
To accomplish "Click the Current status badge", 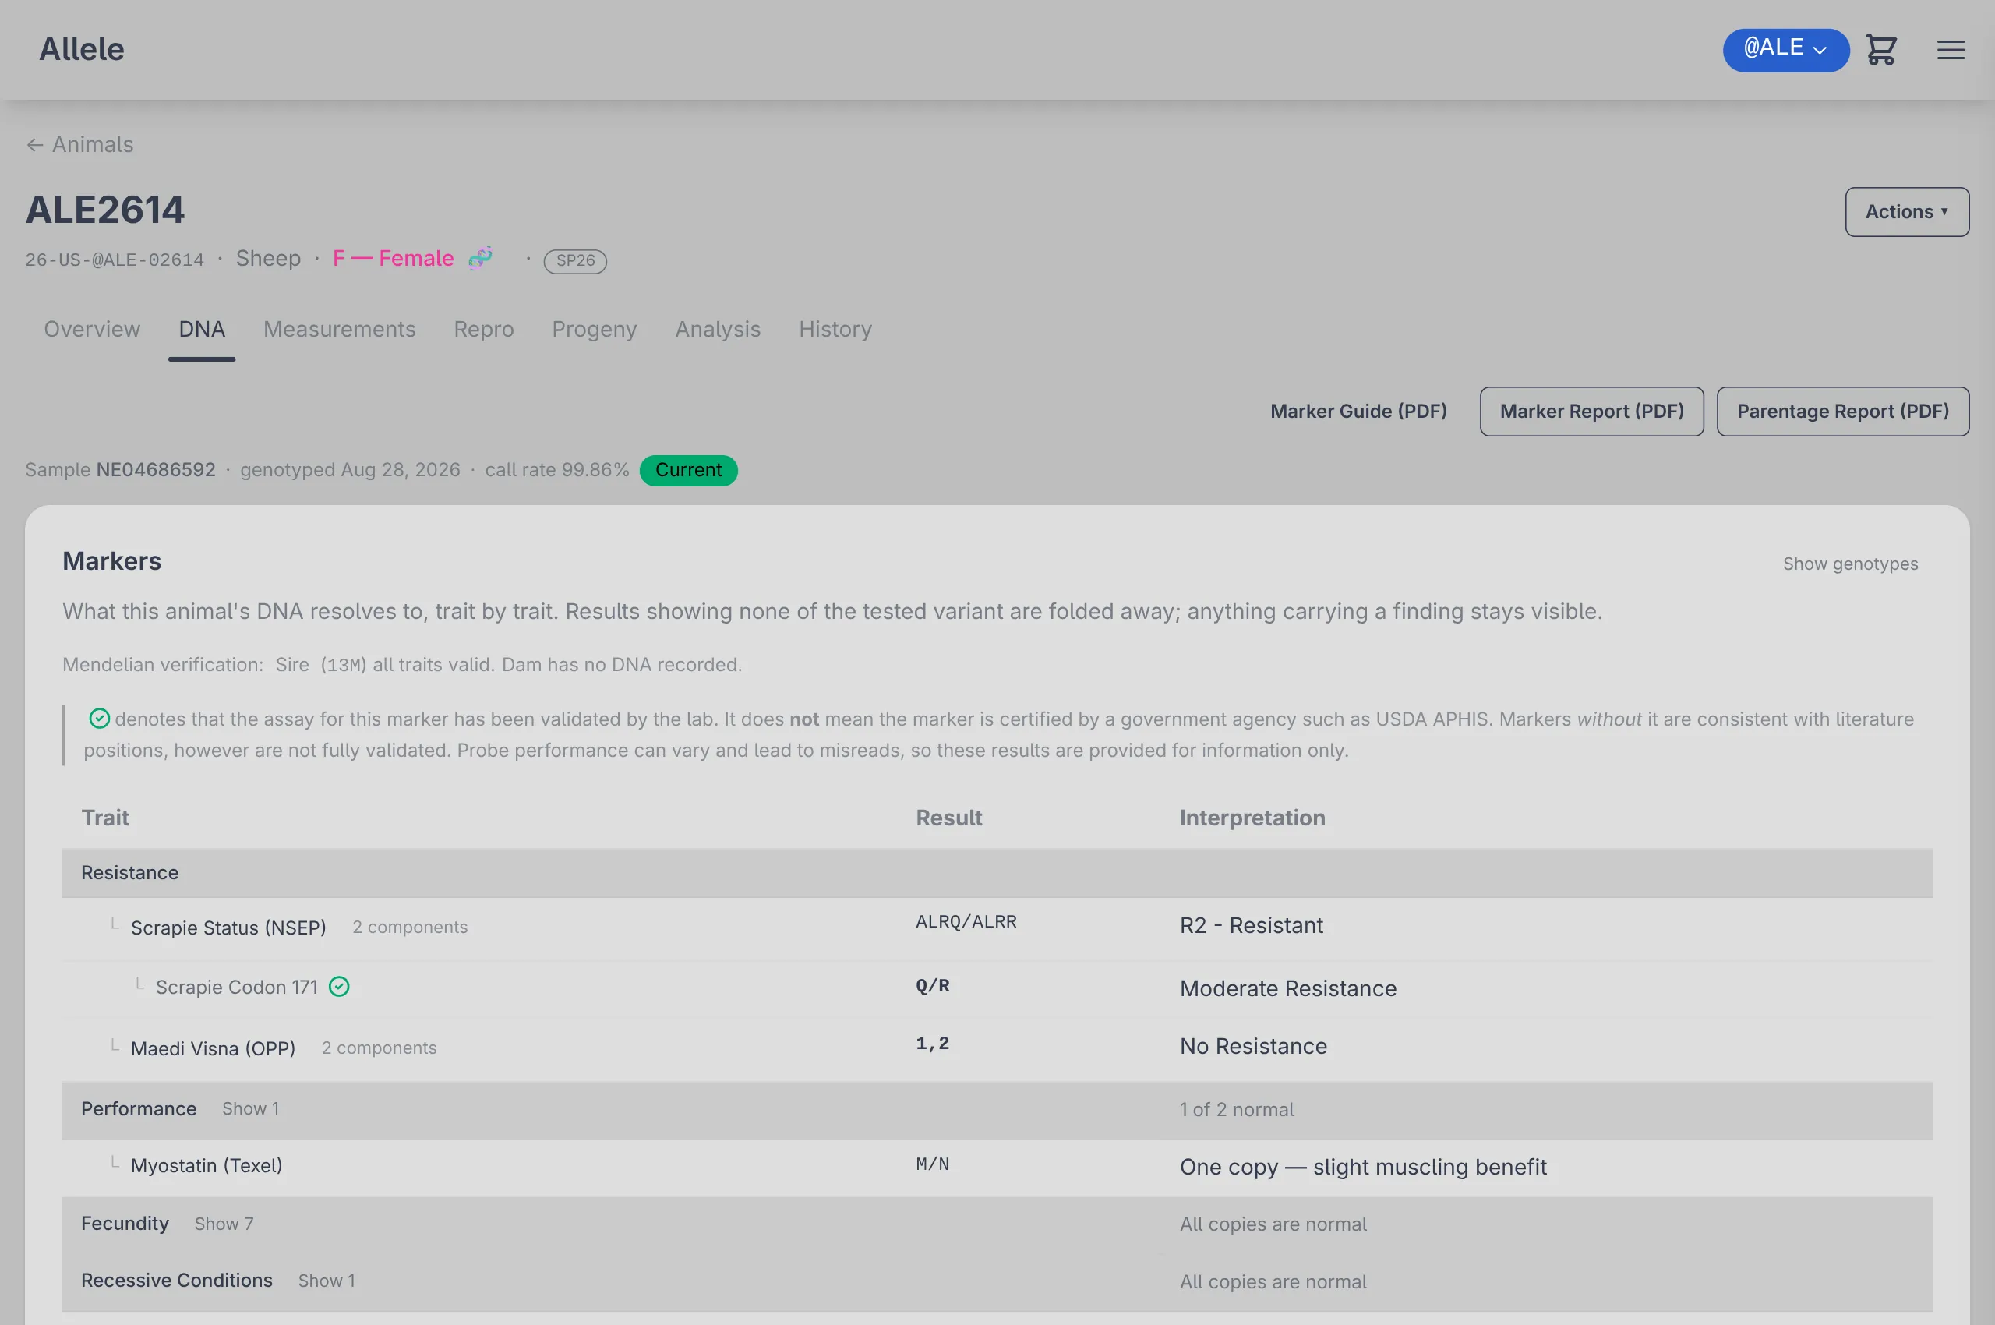I will [688, 470].
